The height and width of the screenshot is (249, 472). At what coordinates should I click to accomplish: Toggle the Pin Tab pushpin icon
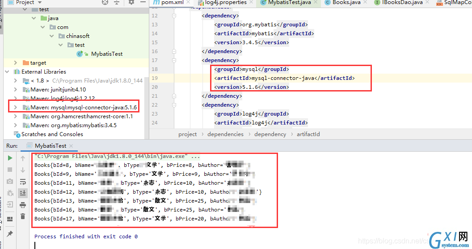point(10,233)
